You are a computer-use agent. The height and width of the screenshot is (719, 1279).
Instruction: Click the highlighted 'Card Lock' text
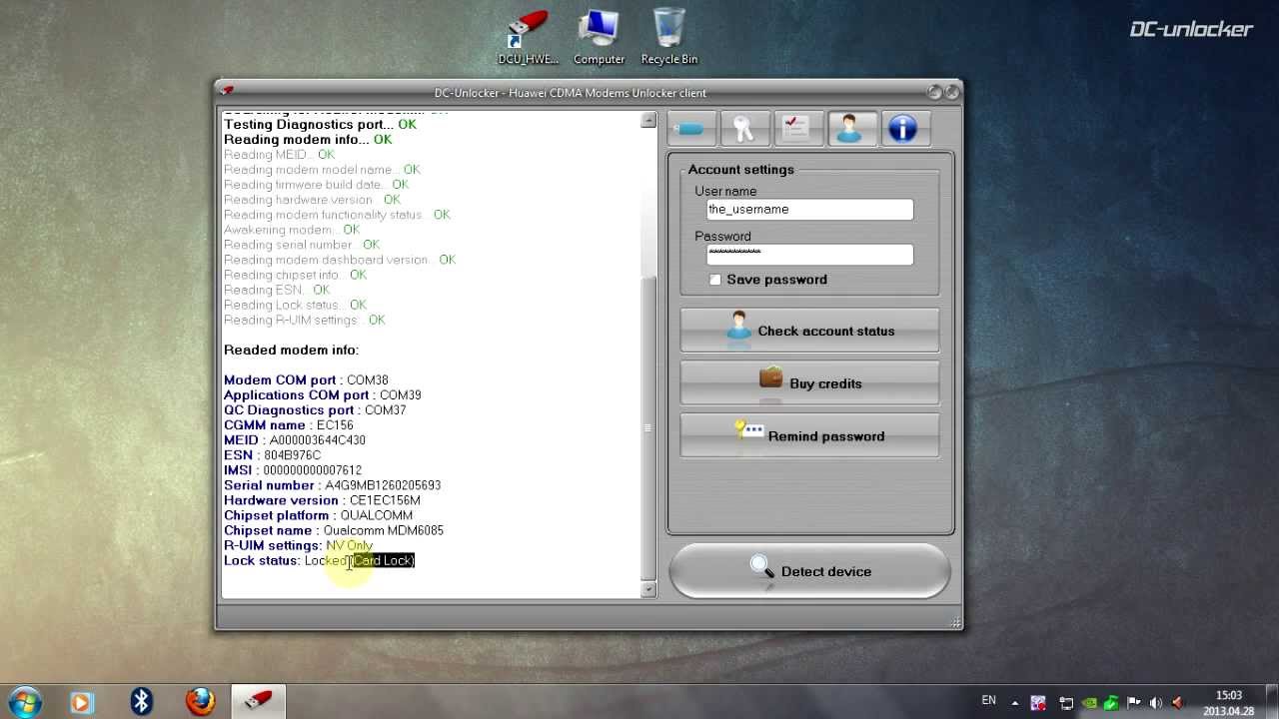pyautogui.click(x=384, y=560)
